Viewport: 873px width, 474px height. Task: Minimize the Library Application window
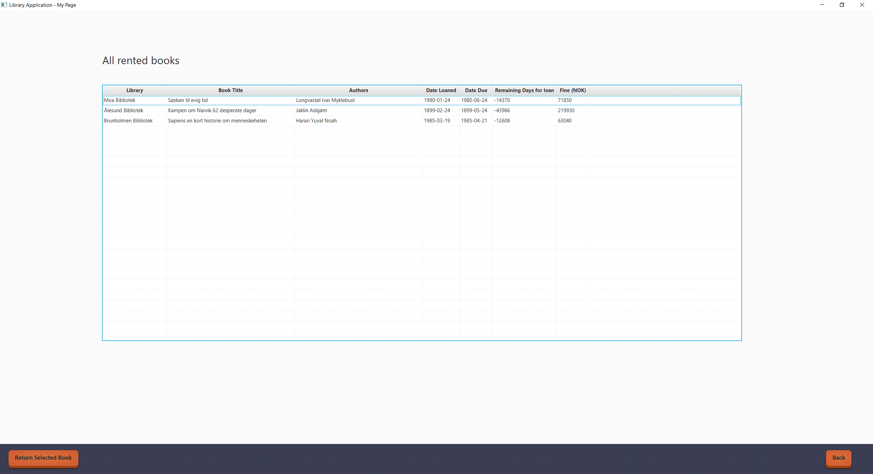(x=822, y=5)
